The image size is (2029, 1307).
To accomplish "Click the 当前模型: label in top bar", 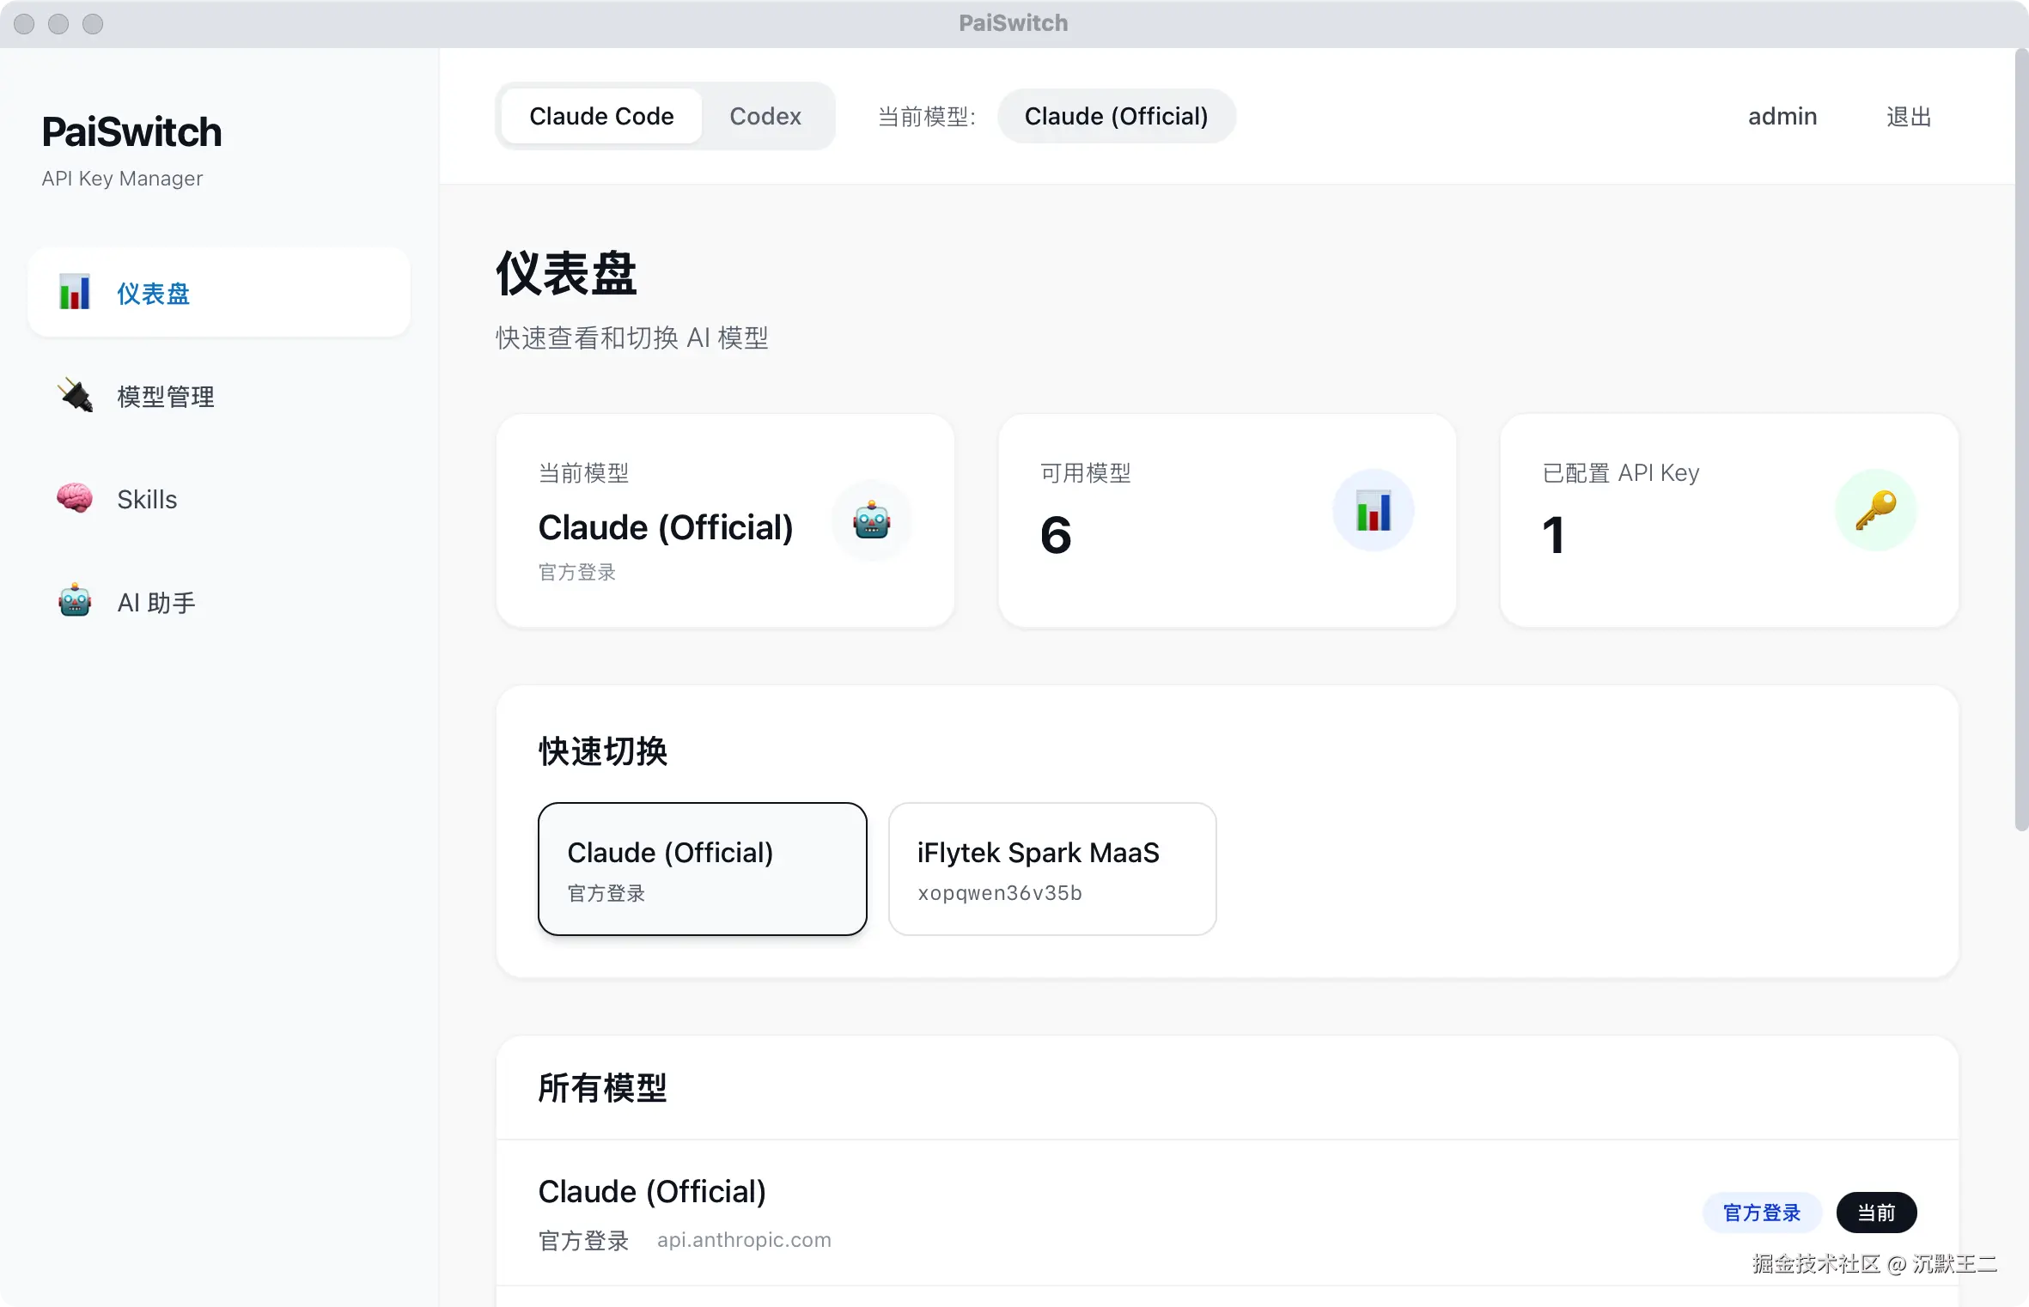I will coord(926,116).
